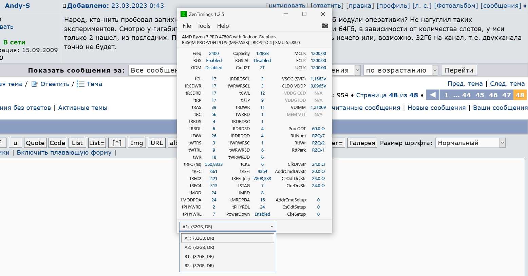Click the Freq value 2400
The height and width of the screenshot is (276, 528).
(214, 54)
